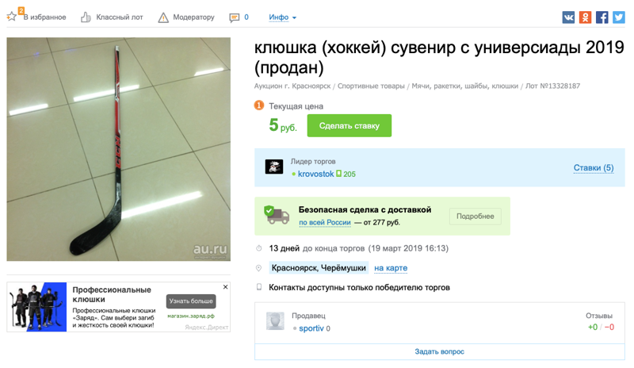Open the 'Ставки (5)' bids list
The height and width of the screenshot is (368, 634).
[x=593, y=168]
